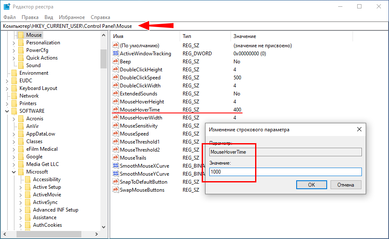
Task: Click the 400 value of MouseHoverTime
Action: [237, 109]
